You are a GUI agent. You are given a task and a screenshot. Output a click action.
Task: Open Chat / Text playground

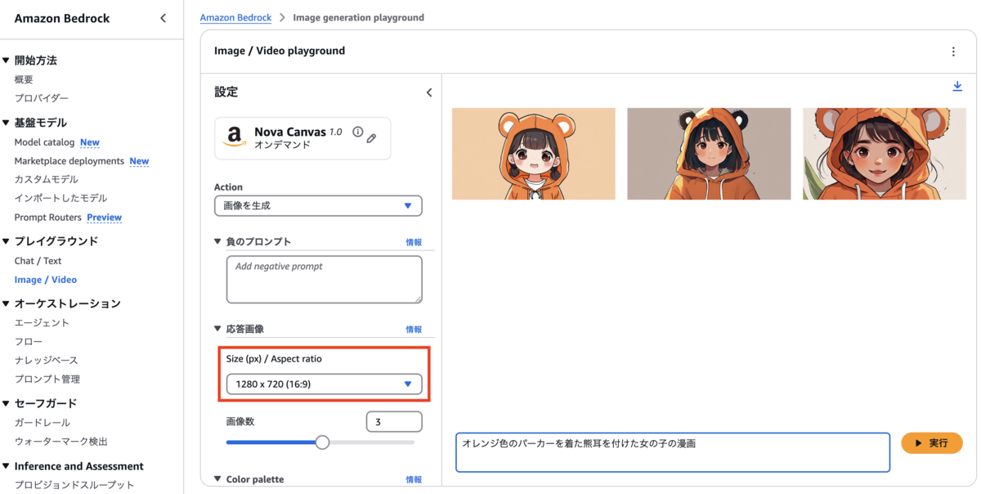[x=38, y=261]
